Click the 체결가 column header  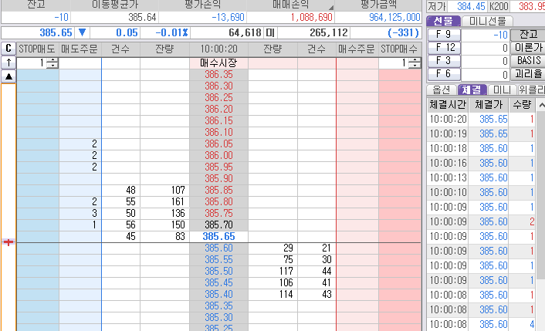489,104
